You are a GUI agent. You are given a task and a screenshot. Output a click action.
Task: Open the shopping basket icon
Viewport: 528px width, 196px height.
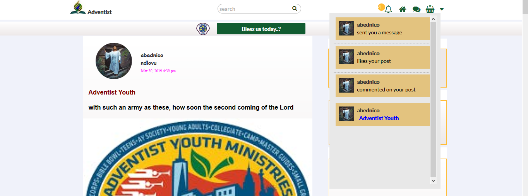[430, 9]
